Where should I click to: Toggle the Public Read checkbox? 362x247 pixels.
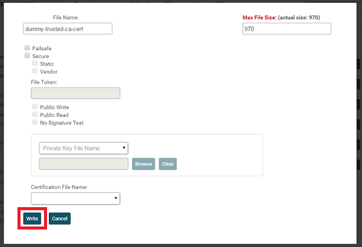(35, 115)
